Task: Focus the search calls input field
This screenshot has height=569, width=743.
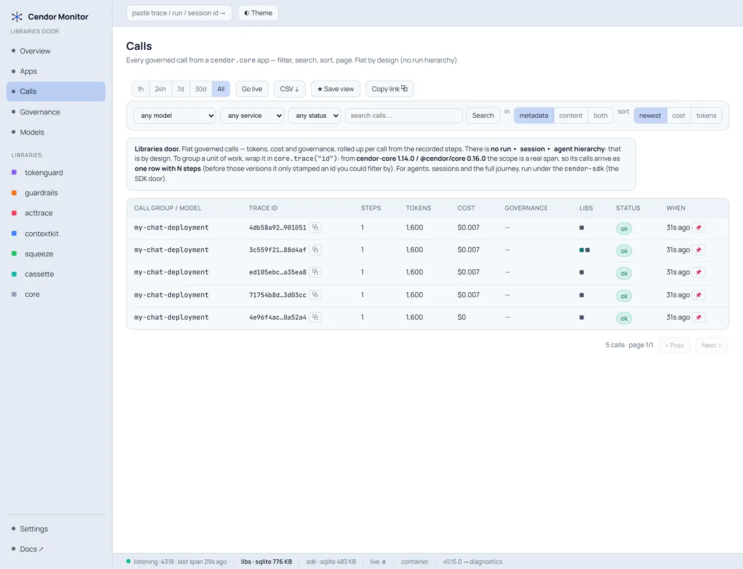Action: (404, 116)
